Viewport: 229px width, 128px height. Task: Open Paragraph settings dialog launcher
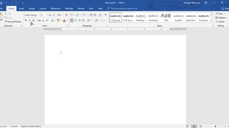pyautogui.click(x=107, y=26)
